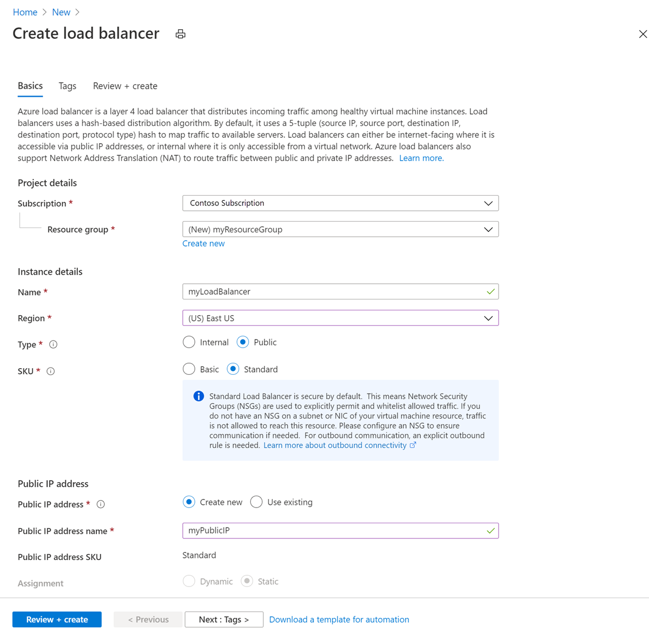649x633 pixels.
Task: Close the Create load balancer pane
Action: tap(643, 34)
